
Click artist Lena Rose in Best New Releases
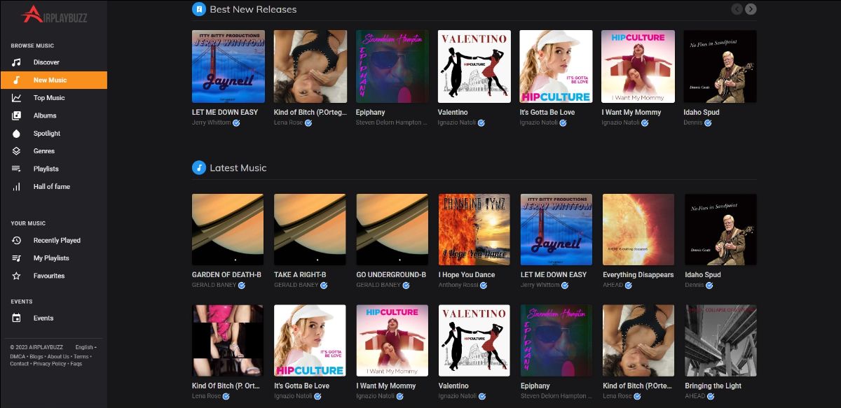pos(289,122)
